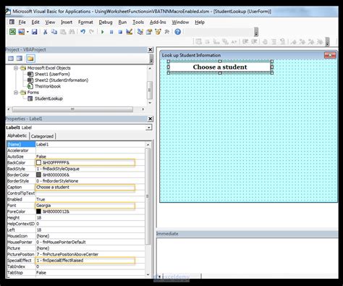The image size is (343, 286).
Task: Select the 'Choose a student' label on form
Action: coord(220,67)
